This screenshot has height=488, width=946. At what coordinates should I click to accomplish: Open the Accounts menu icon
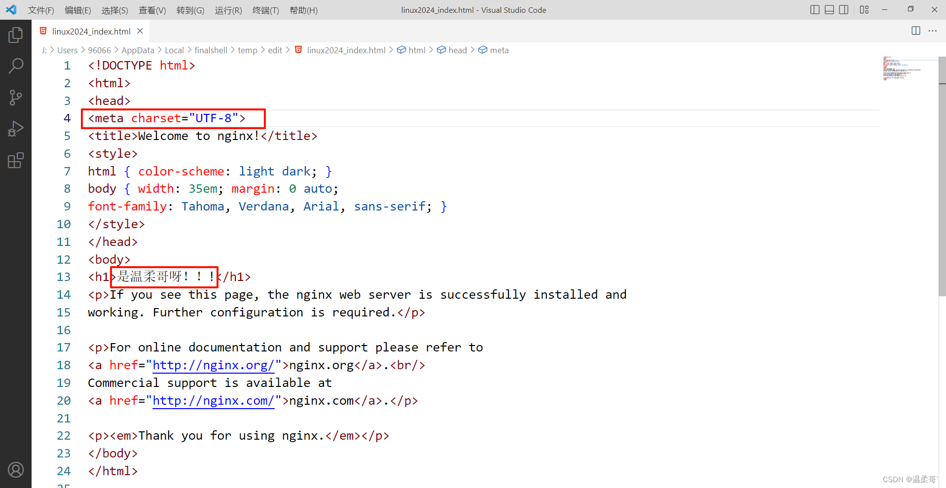coord(16,470)
